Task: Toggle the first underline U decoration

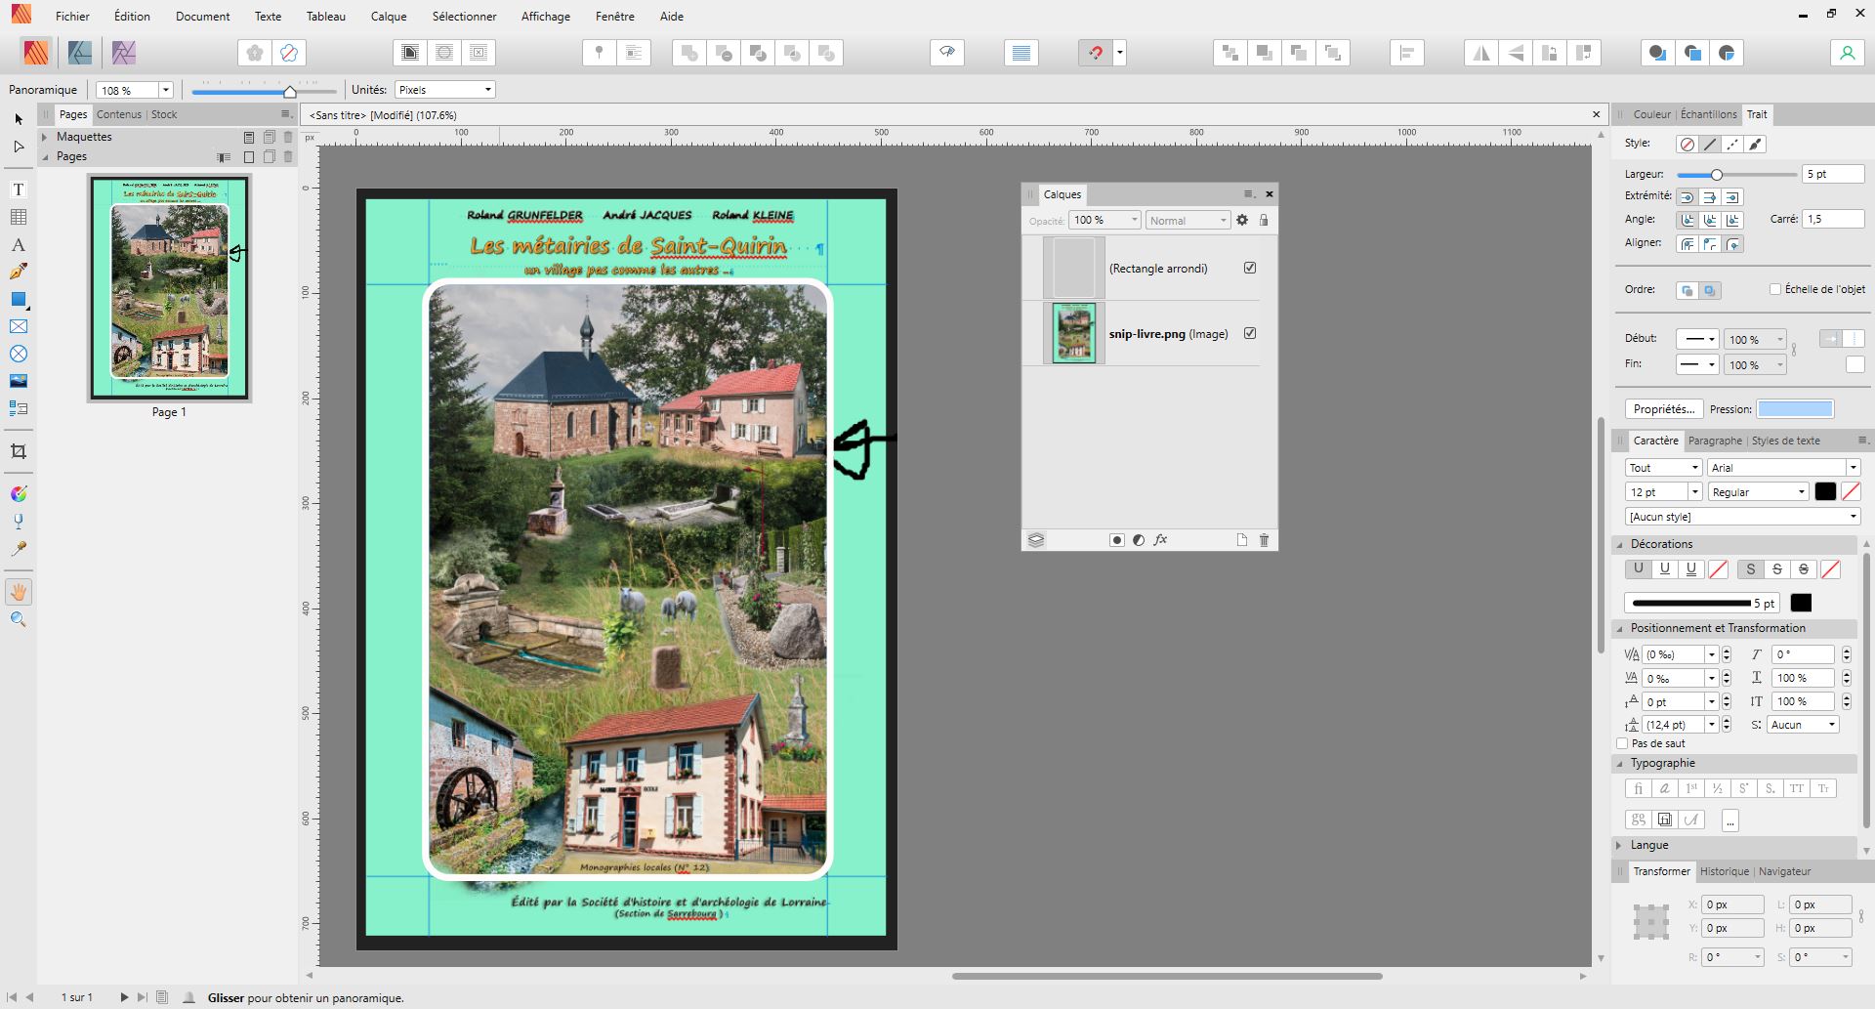Action: coord(1639,568)
